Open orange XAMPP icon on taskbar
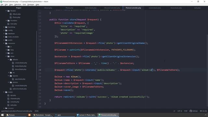Image resolution: width=208 pixels, height=117 pixels. click(30, 115)
